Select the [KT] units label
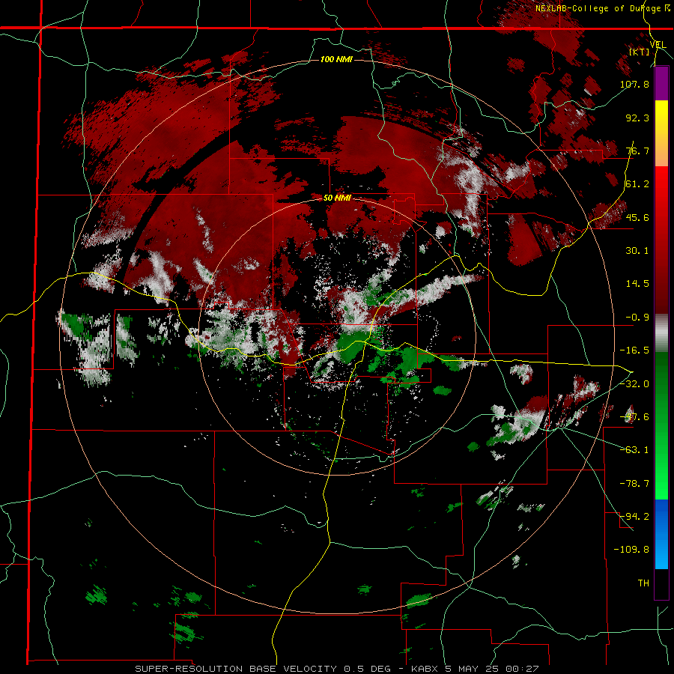The image size is (674, 674). point(640,52)
